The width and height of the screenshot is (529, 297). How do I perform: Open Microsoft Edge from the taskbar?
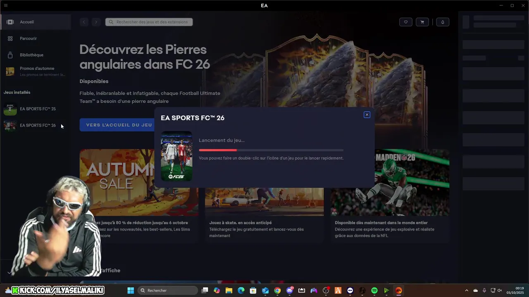pos(241,290)
